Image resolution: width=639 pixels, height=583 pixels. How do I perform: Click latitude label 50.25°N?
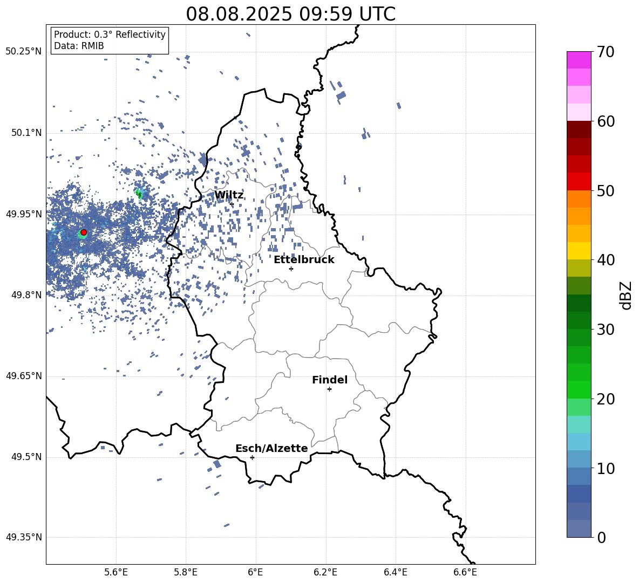click(24, 52)
